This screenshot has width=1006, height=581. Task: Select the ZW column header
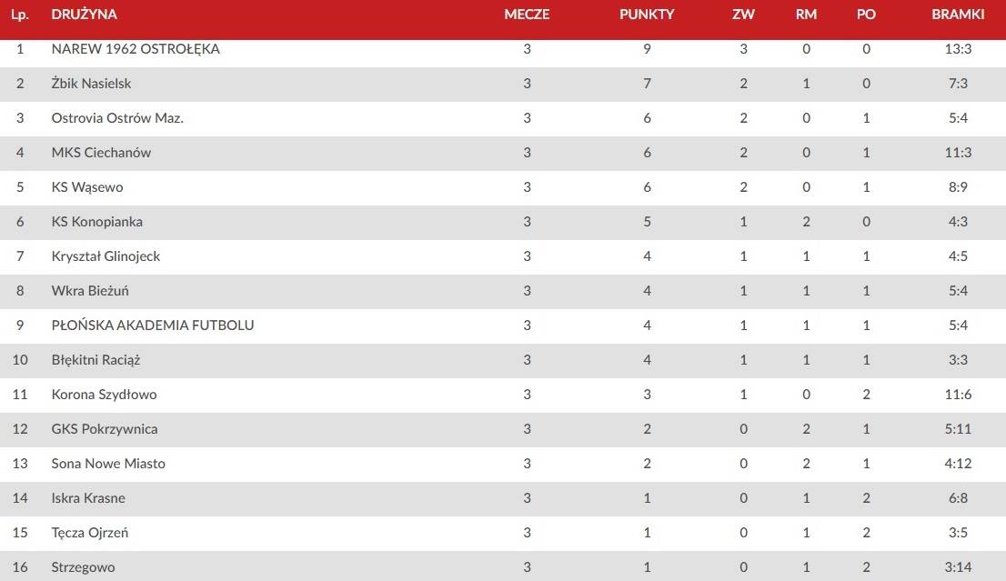point(744,15)
